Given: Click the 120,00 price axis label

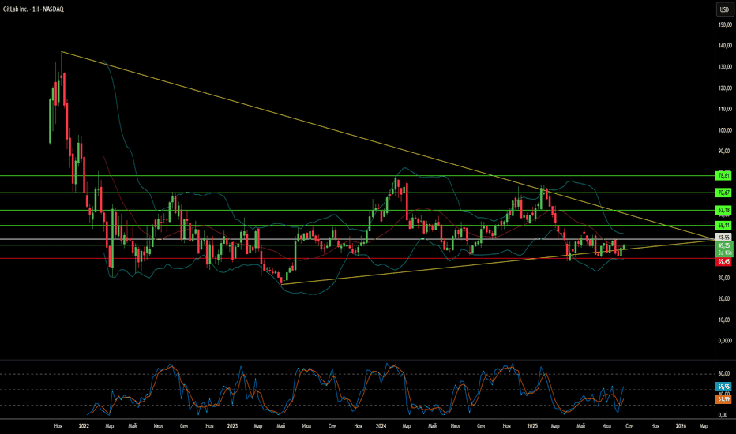Looking at the screenshot, I should pyautogui.click(x=725, y=88).
